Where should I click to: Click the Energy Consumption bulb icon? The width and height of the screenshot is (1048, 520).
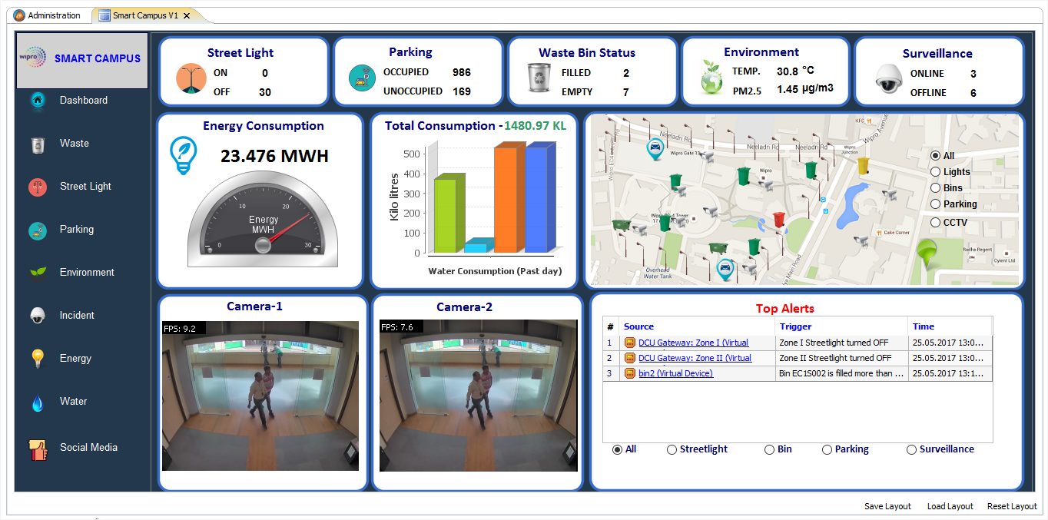182,156
